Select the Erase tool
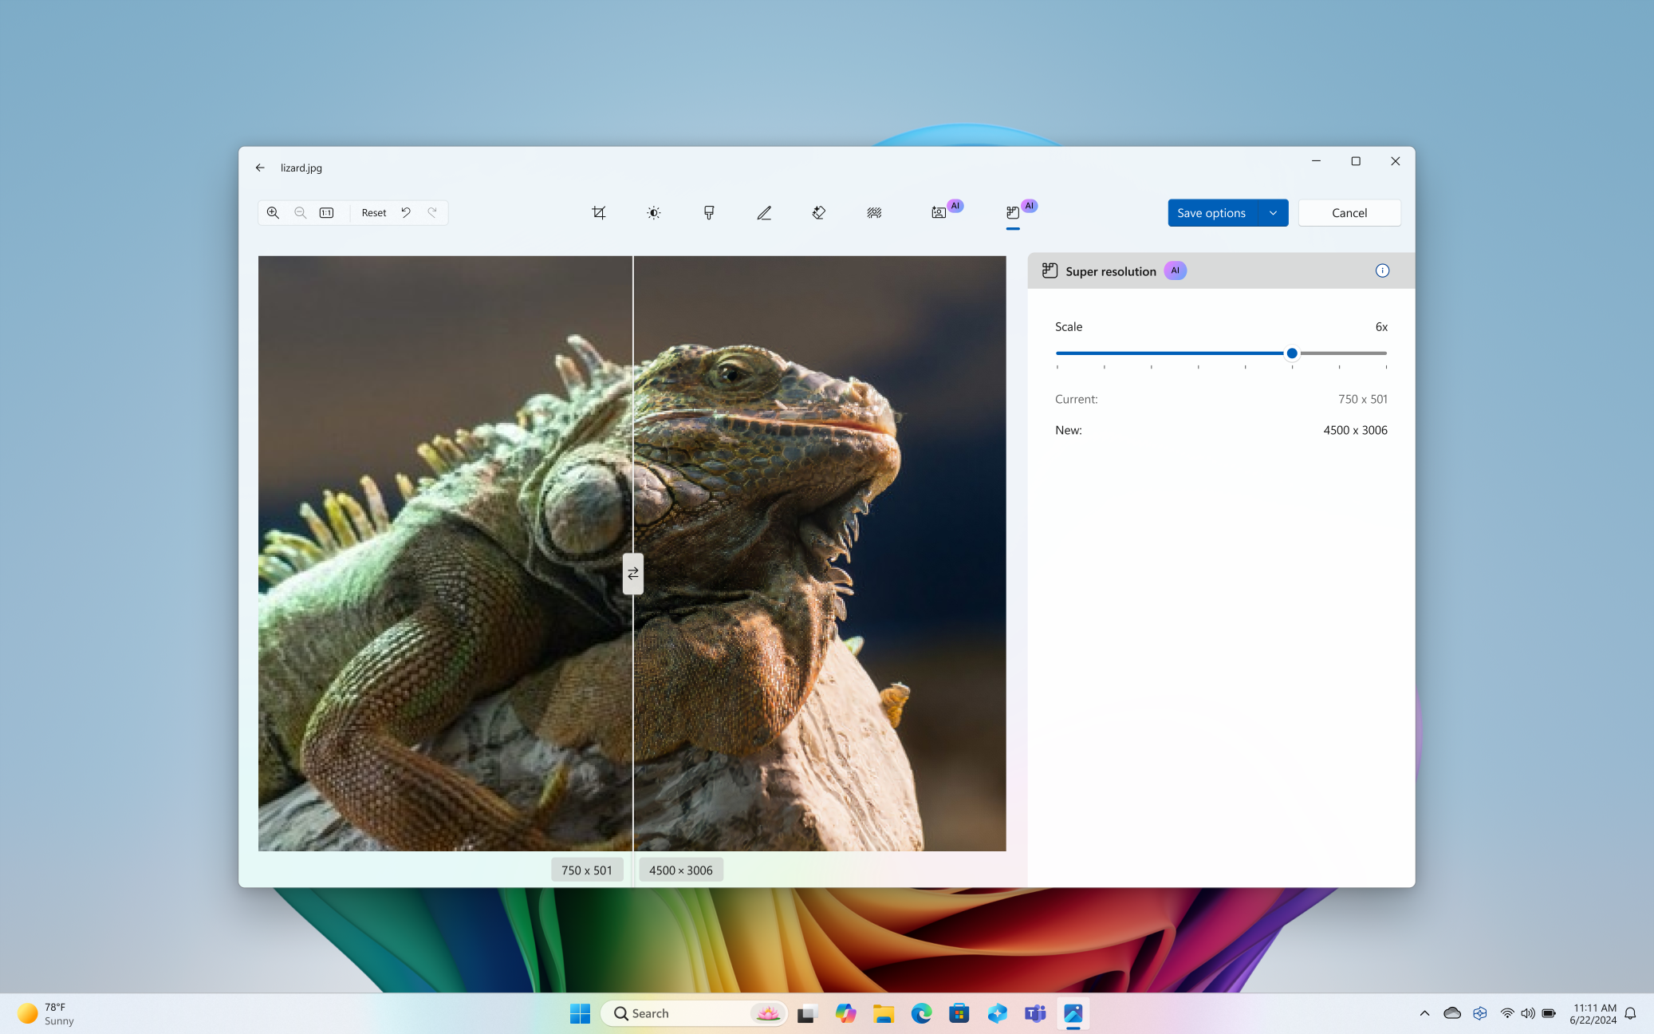The image size is (1654, 1034). [x=818, y=212]
